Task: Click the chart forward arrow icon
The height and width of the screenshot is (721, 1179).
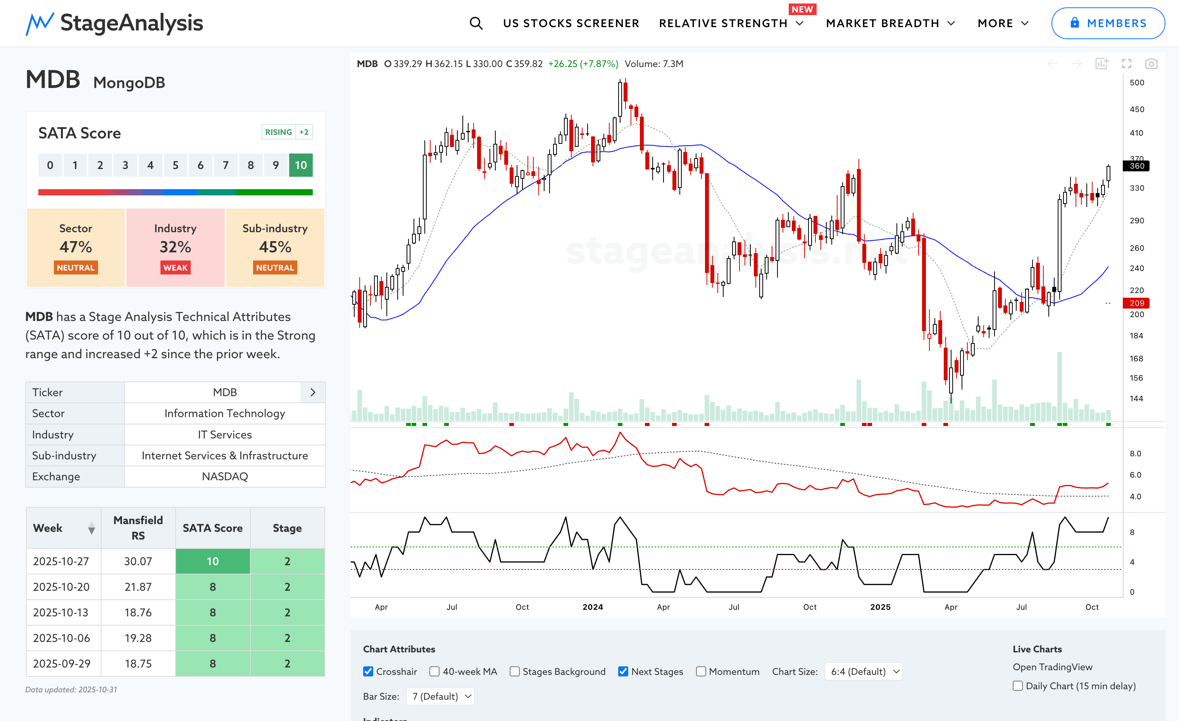Action: coord(1077,64)
